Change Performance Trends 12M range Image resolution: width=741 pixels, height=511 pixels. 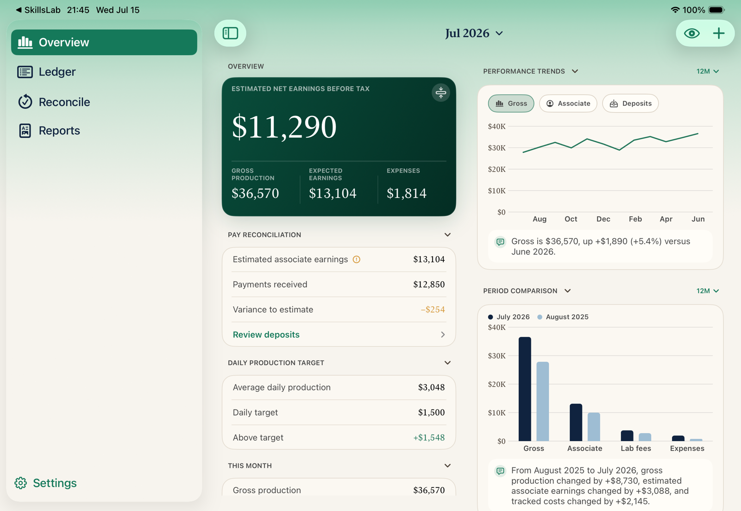click(708, 71)
